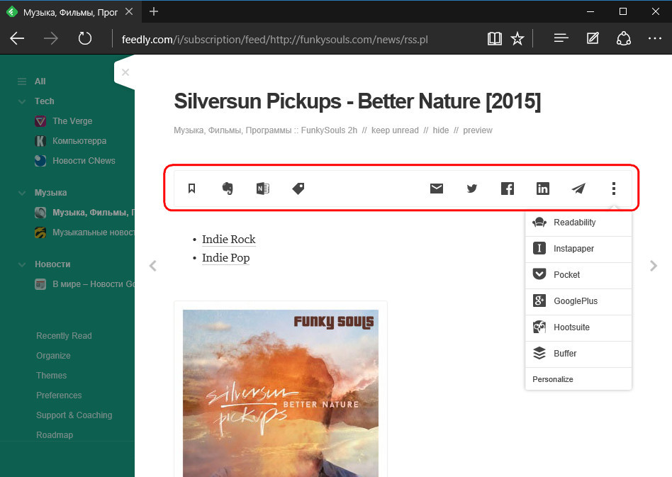Open the All feeds view
Viewport: 672px width, 477px height.
(40, 82)
